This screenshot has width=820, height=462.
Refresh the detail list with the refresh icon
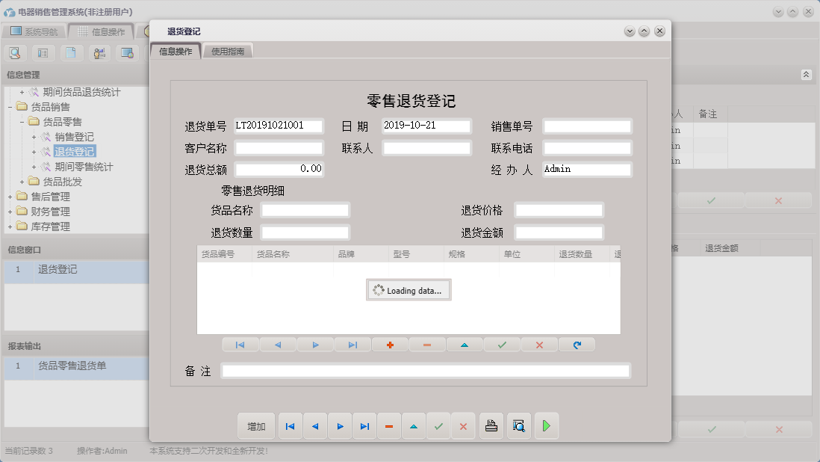[577, 345]
